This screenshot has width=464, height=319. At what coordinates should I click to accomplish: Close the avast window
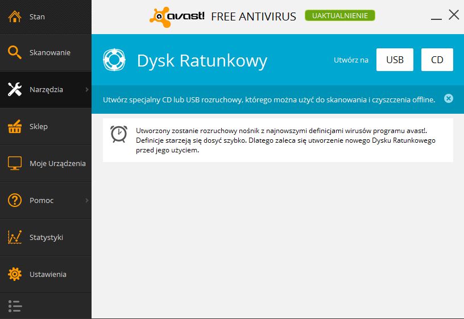pos(454,15)
